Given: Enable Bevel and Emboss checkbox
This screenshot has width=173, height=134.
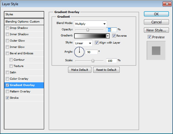Looking at the screenshot, I should coord(7,53).
